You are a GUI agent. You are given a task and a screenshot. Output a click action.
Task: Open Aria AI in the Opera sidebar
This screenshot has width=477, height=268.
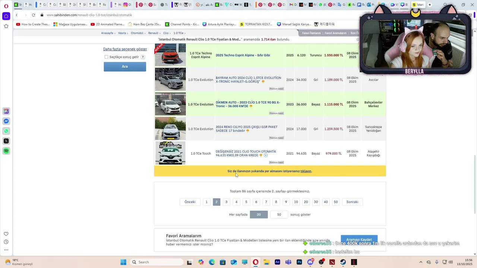[x=6, y=111]
